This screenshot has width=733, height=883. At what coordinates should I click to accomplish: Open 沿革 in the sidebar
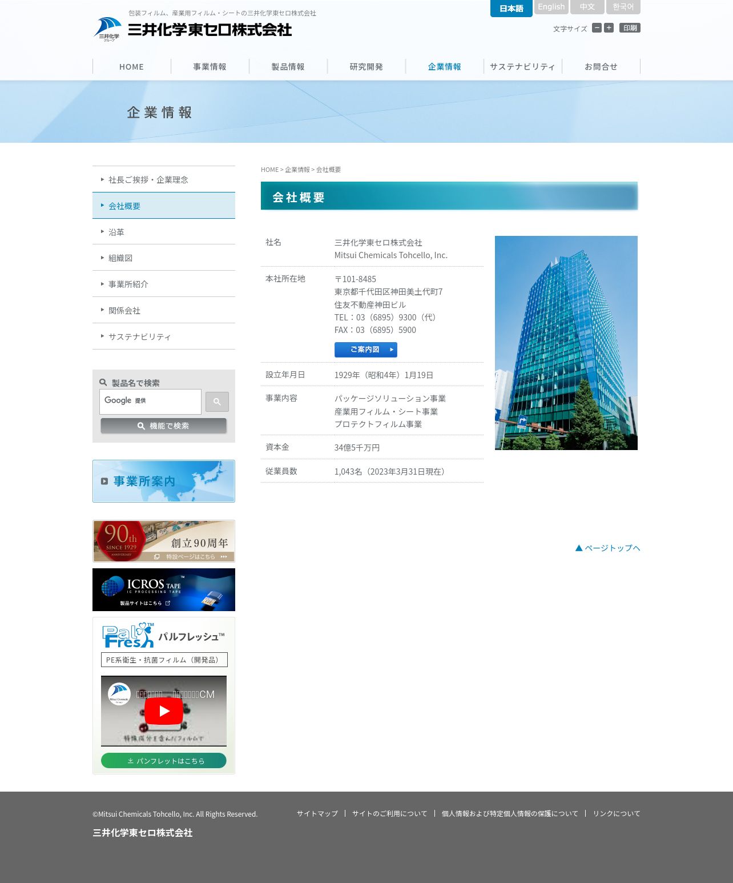coord(164,232)
